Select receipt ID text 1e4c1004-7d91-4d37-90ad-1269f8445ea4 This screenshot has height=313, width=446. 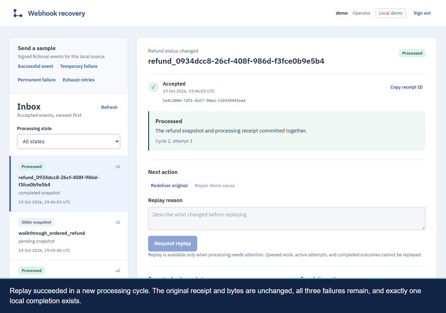coord(204,101)
